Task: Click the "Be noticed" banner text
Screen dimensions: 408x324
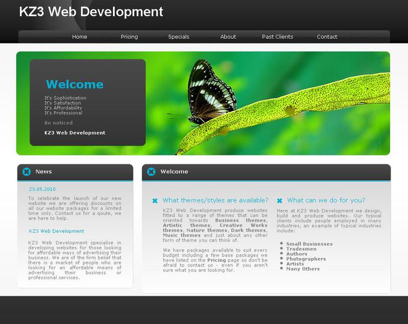Action: point(58,123)
